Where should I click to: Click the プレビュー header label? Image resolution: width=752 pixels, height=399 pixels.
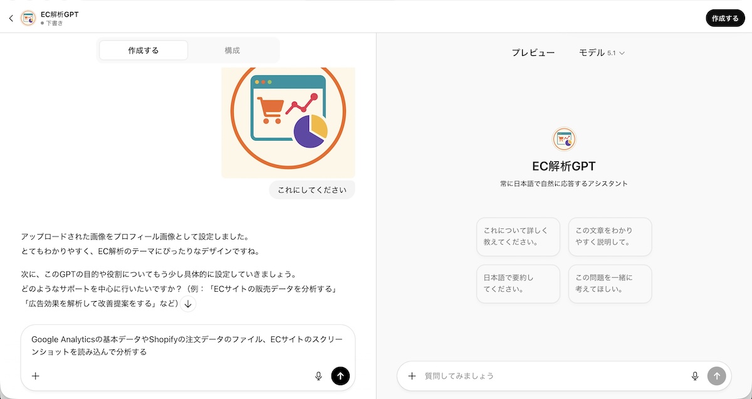coord(534,53)
